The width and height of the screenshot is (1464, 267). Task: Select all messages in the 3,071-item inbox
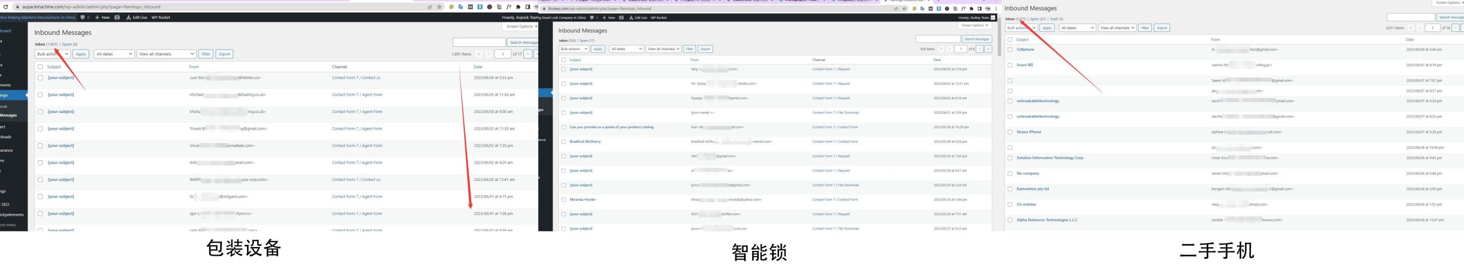[1010, 39]
